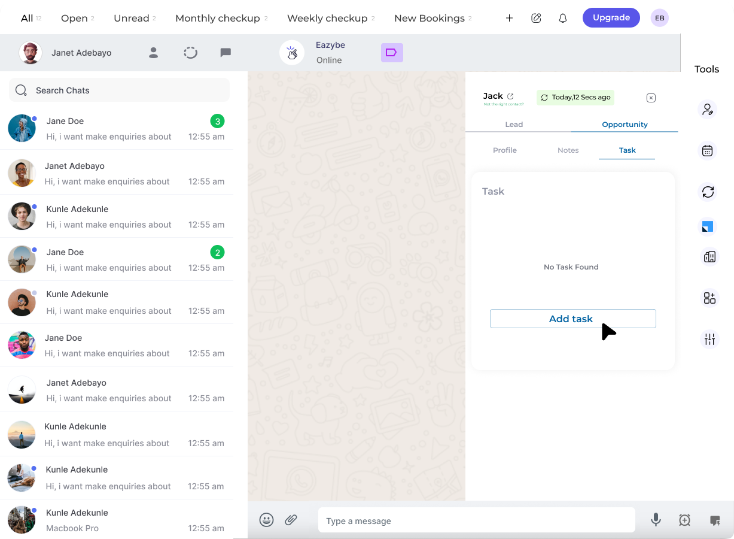This screenshot has height=539, width=734.
Task: Click inside the Search Chats field
Action: click(x=118, y=90)
